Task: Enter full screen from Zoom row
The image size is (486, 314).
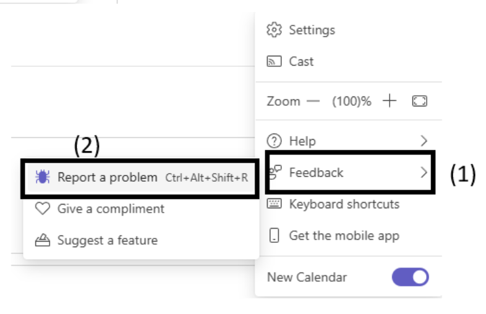Action: (420, 101)
